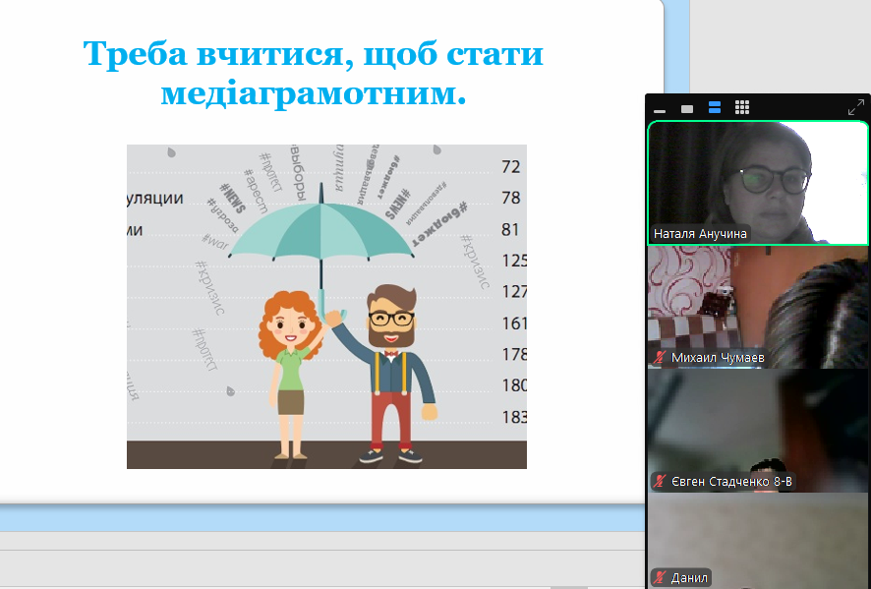Select the Наталя Анучина name label
Viewport: 871px width, 589px height.
coord(700,234)
